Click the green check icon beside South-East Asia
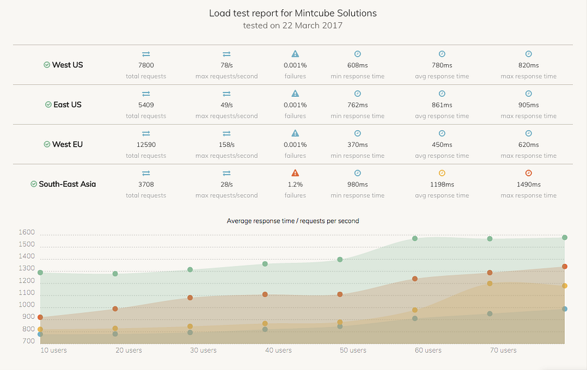The width and height of the screenshot is (587, 370). (34, 184)
